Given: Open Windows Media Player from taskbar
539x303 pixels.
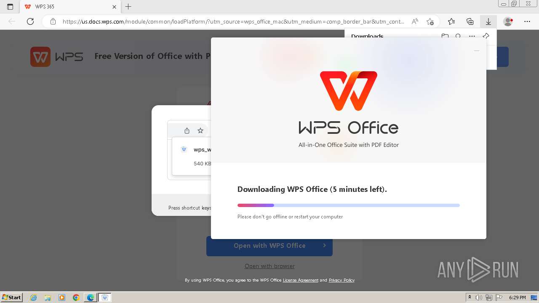Looking at the screenshot, I should pyautogui.click(x=62, y=298).
